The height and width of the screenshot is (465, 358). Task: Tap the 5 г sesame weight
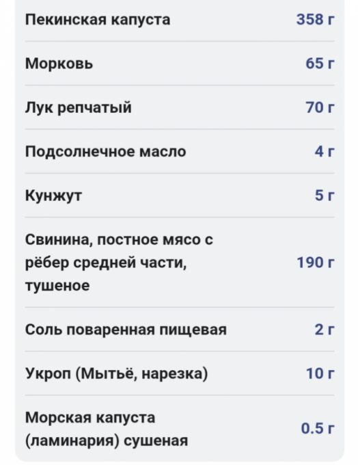325,195
